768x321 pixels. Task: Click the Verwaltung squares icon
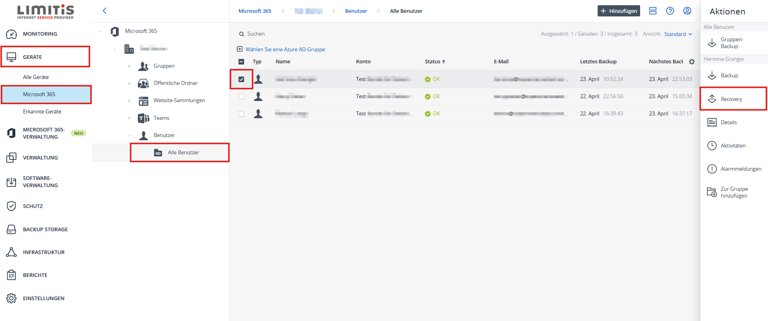[11, 157]
